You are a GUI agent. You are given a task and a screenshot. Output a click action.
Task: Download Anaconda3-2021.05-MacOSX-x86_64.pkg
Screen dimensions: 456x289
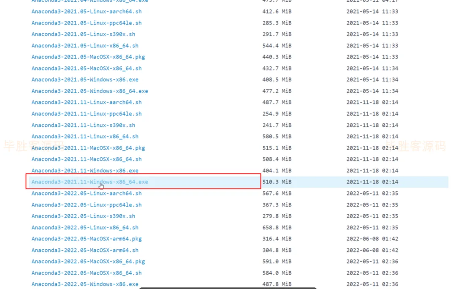pyautogui.click(x=88, y=57)
